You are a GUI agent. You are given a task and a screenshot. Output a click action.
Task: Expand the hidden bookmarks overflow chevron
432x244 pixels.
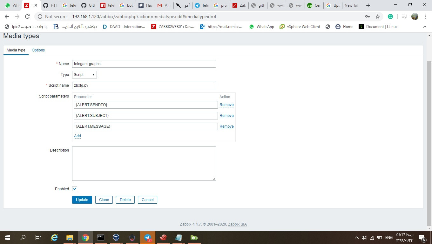pyautogui.click(x=425, y=27)
